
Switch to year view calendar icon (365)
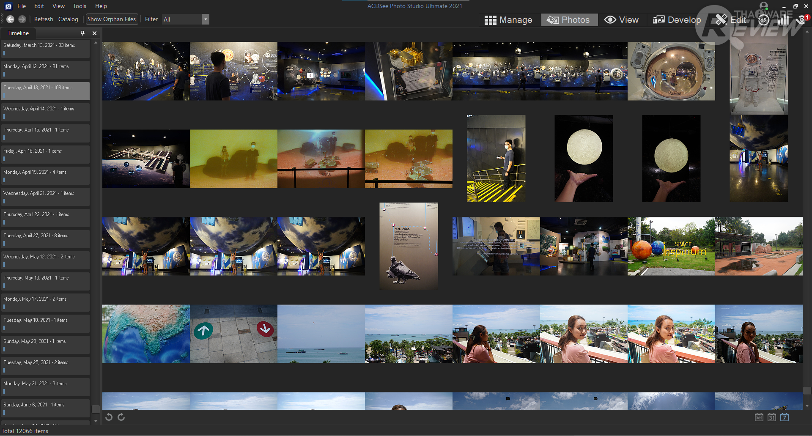(759, 417)
